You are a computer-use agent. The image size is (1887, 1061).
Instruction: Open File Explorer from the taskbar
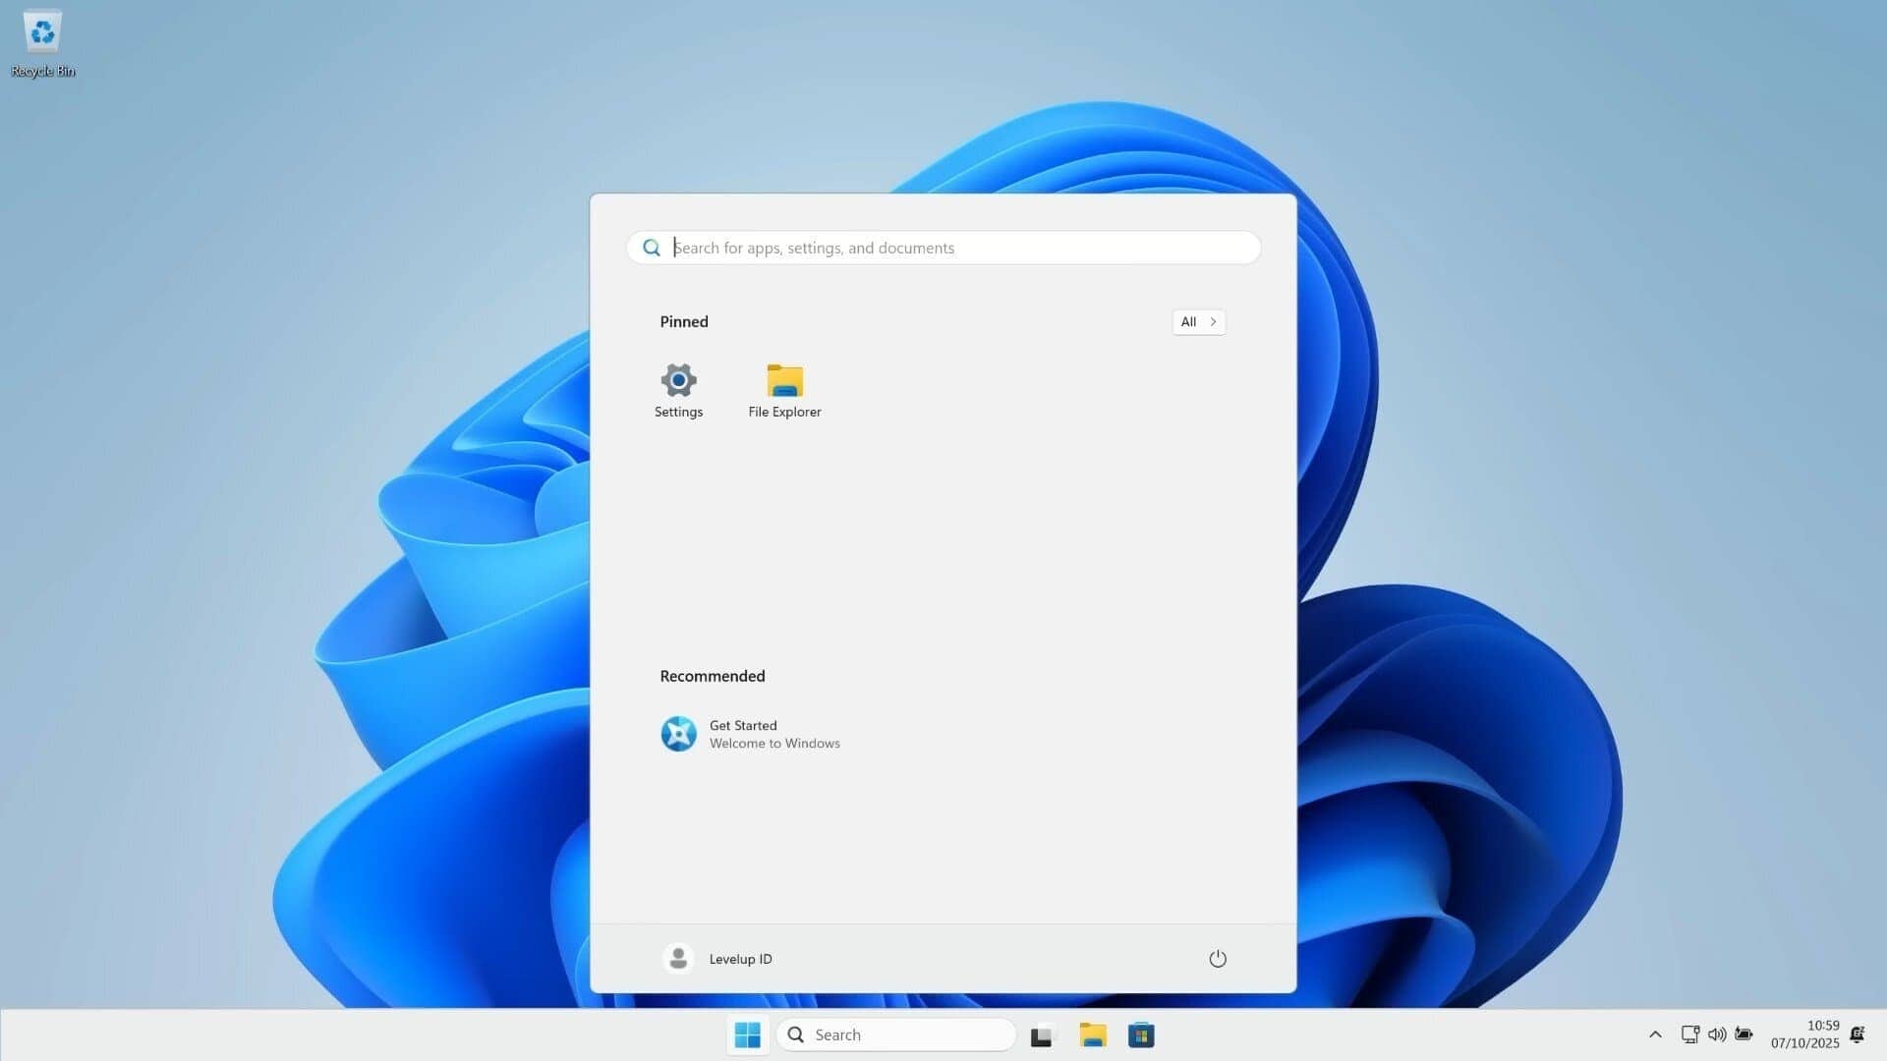pyautogui.click(x=1094, y=1034)
